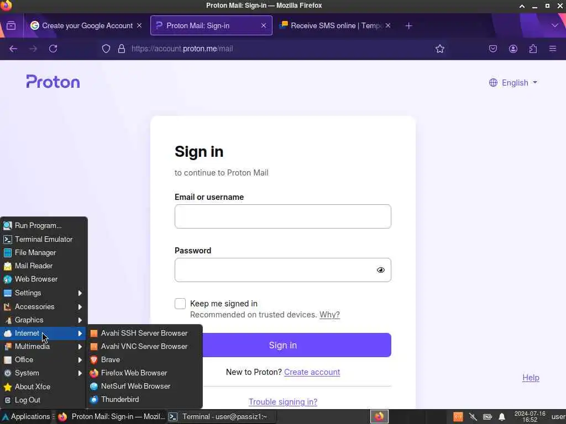Click the Firefox back arrow button
566x424 pixels.
[13, 49]
